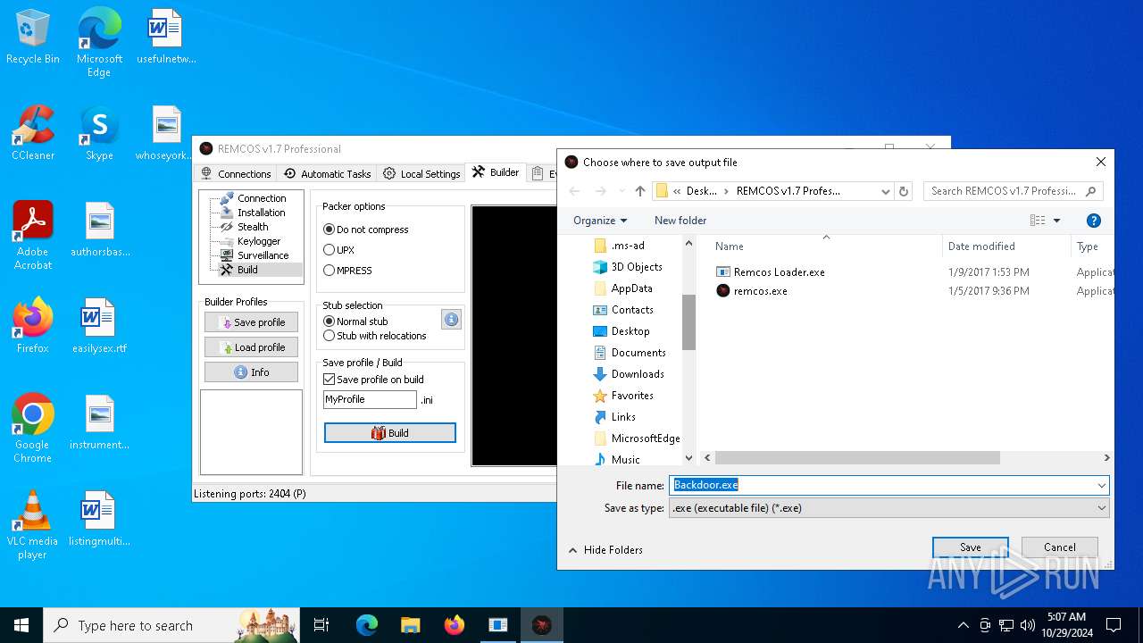Open the Organize menu dropdown
Image resolution: width=1143 pixels, height=643 pixels.
(600, 221)
